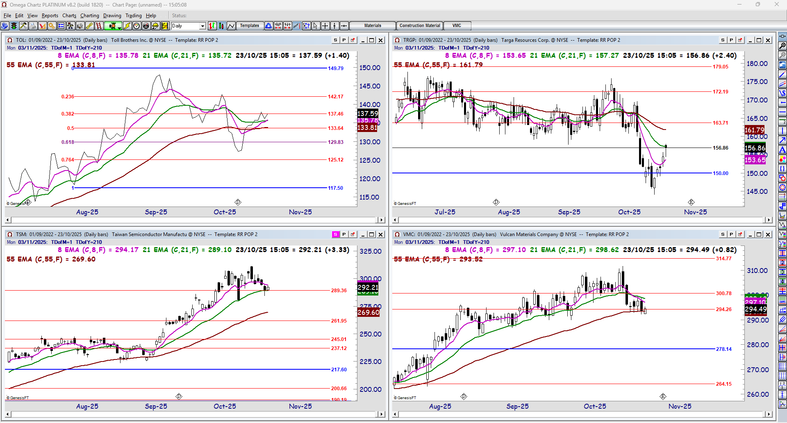The height and width of the screenshot is (423, 787).
Task: Click the diamond date marker in TSM chart
Action: click(x=179, y=396)
